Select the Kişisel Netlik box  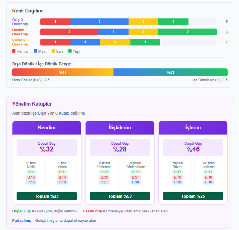click(x=31, y=173)
